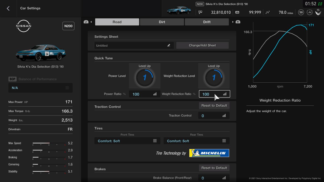Open the Rear Tires Comfort: Soft dropdown
324x182 pixels.
pyautogui.click(x=197, y=141)
